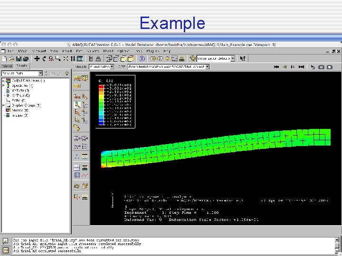Click the New model database icon
The width and height of the screenshot is (342, 256).
[x=5, y=58]
